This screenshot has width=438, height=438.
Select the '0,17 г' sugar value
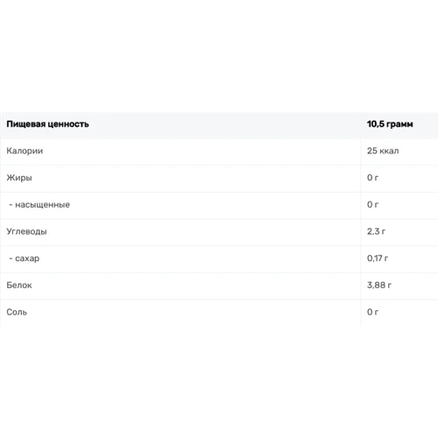(378, 258)
